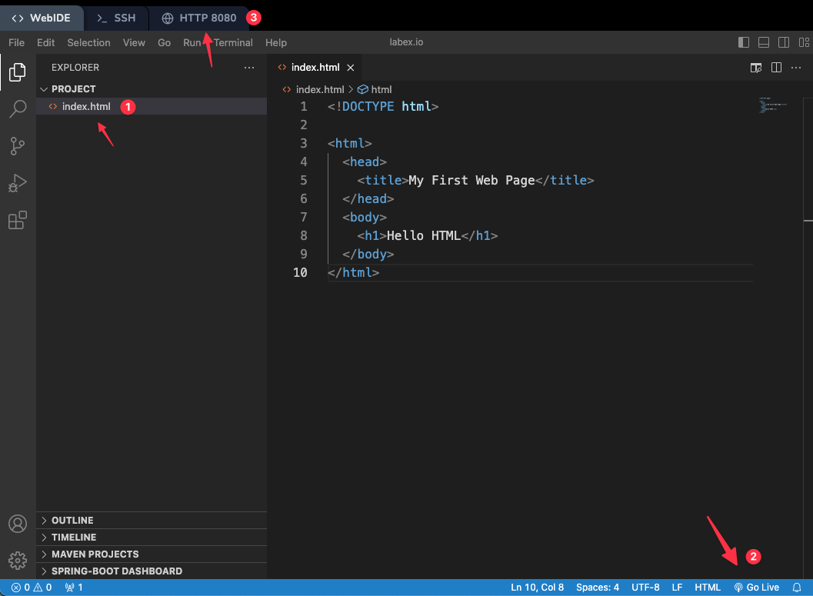Click HTML language mode in status bar
This screenshot has width=813, height=596.
click(x=707, y=587)
